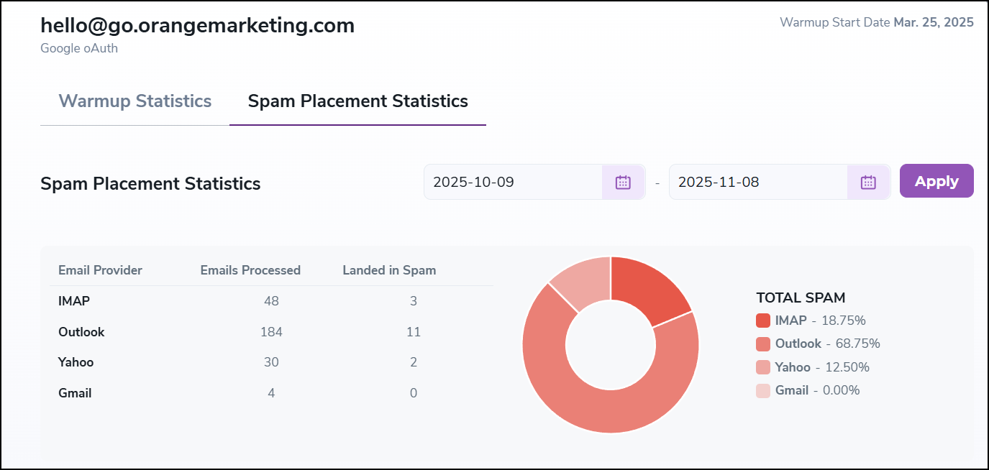Toggle the Yahoo legend color swatch

pyautogui.click(x=763, y=367)
